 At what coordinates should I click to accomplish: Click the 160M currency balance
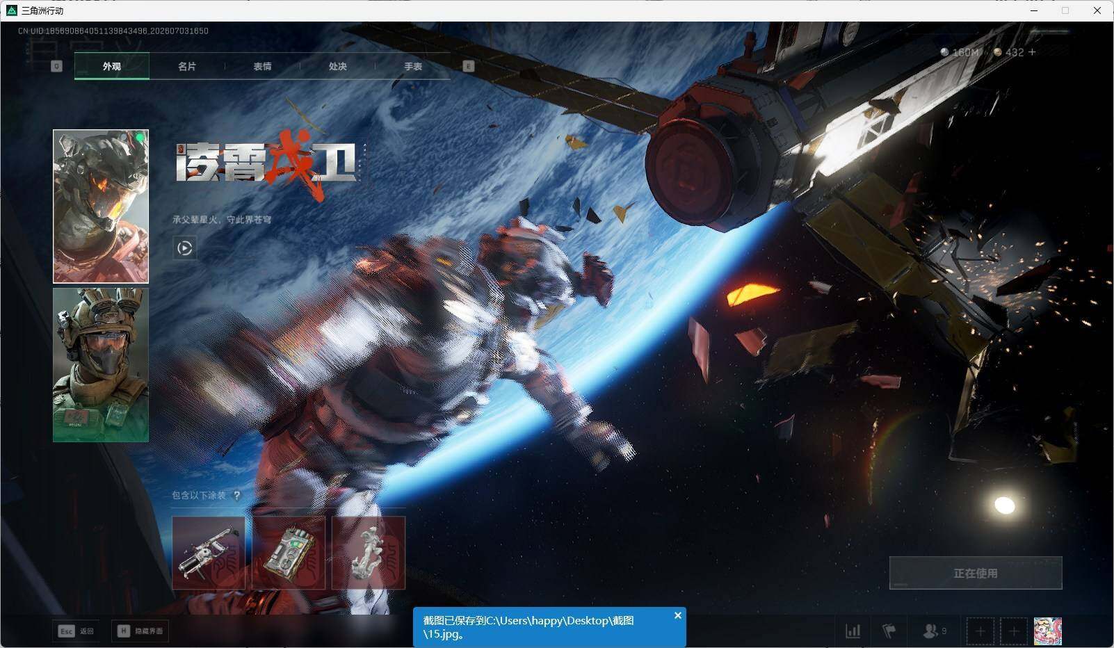pyautogui.click(x=960, y=52)
